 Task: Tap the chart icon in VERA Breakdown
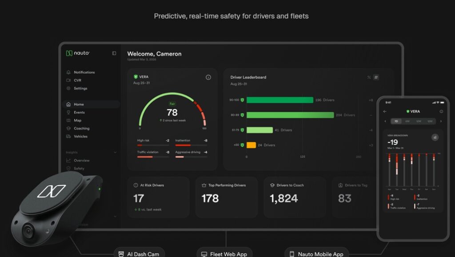point(435,137)
